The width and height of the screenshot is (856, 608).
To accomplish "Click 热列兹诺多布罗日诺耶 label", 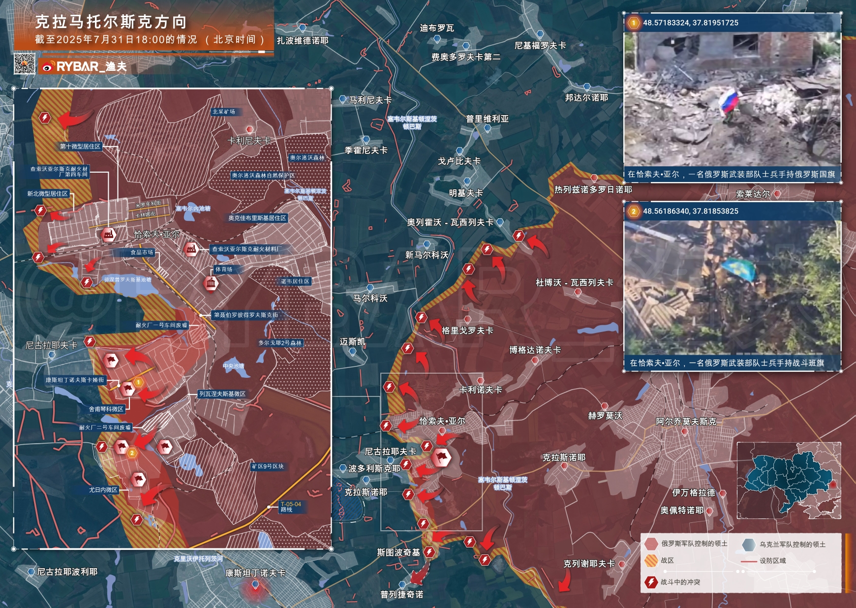I will point(593,189).
